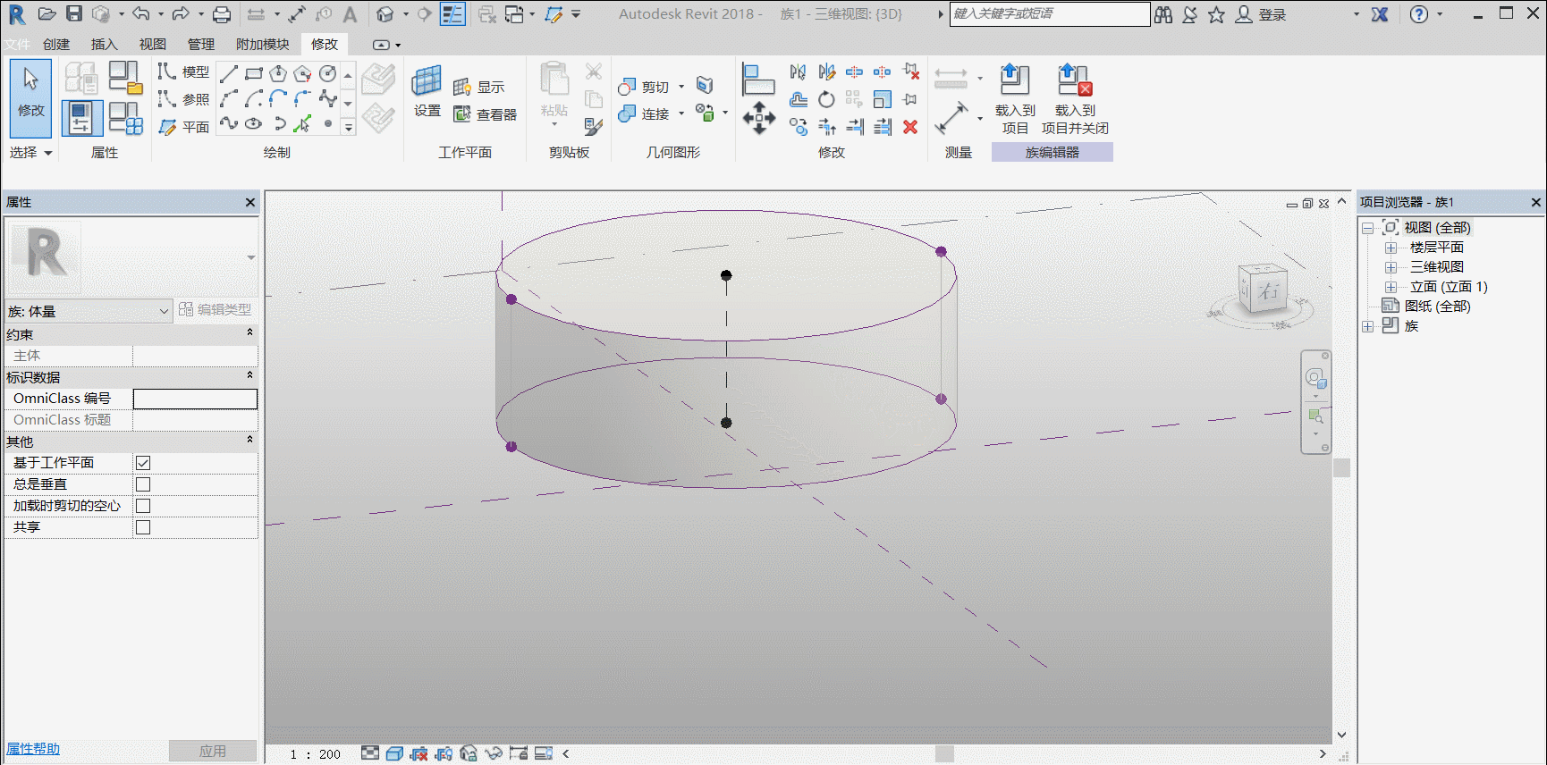Enable the 加载时剪切的空心 checkbox
Viewport: 1547px width, 765px height.
click(x=143, y=506)
